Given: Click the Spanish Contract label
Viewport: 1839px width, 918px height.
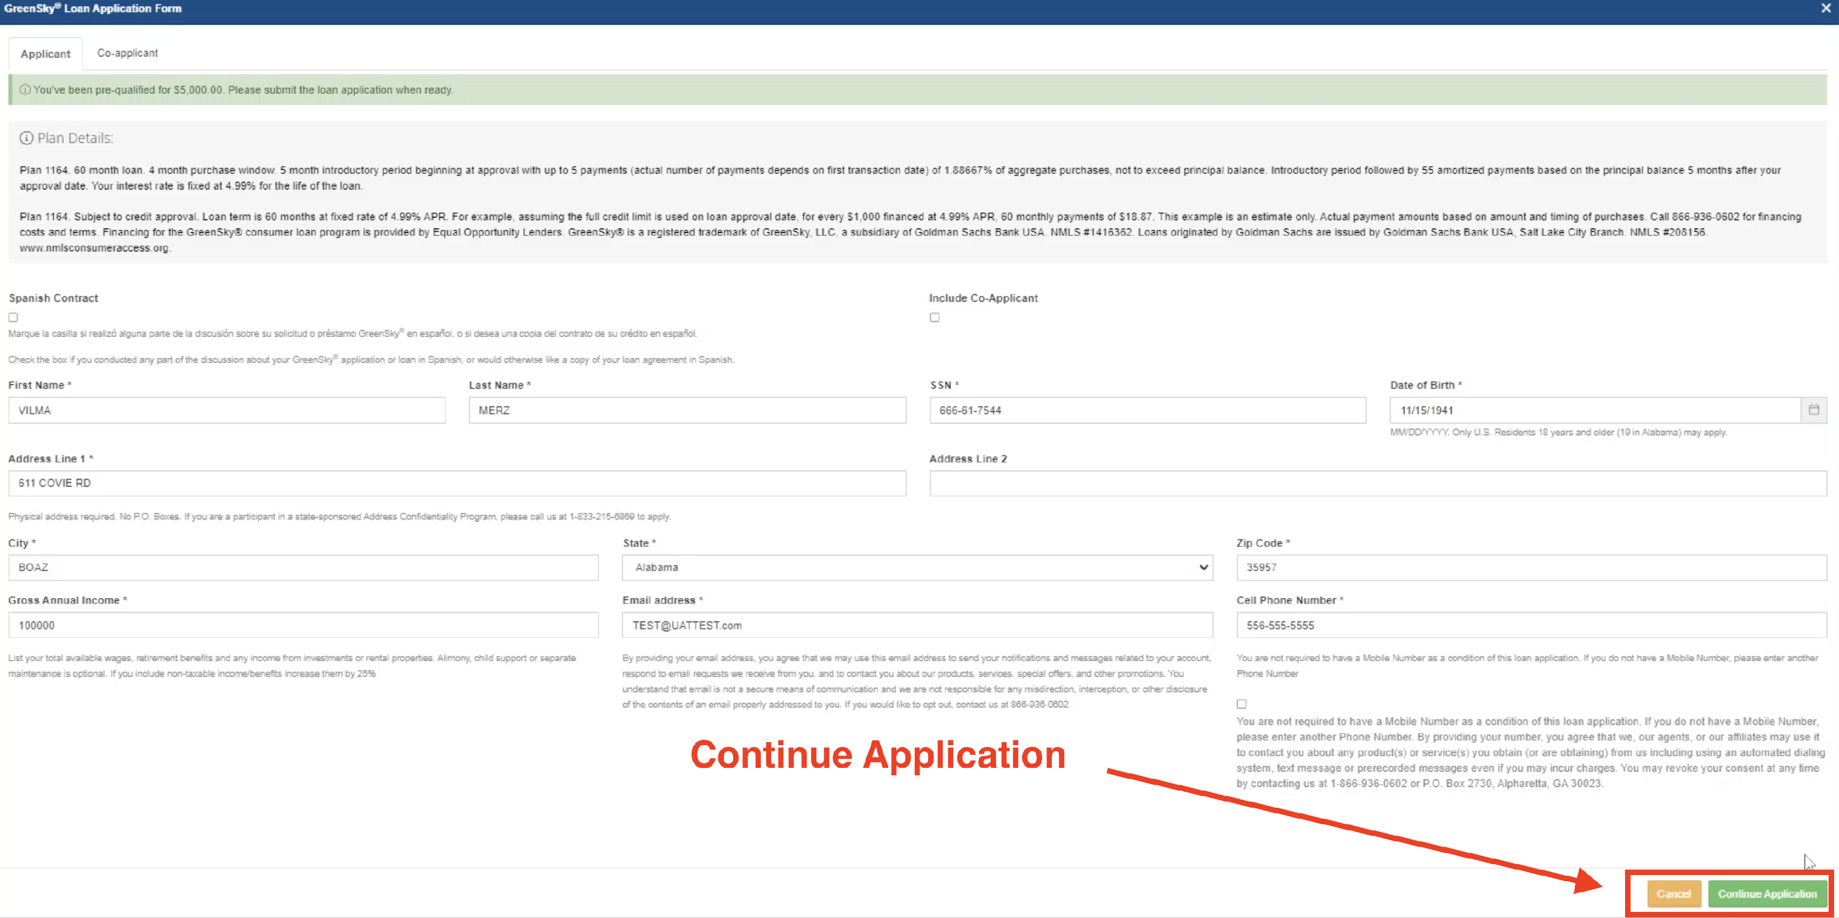Looking at the screenshot, I should click(53, 298).
